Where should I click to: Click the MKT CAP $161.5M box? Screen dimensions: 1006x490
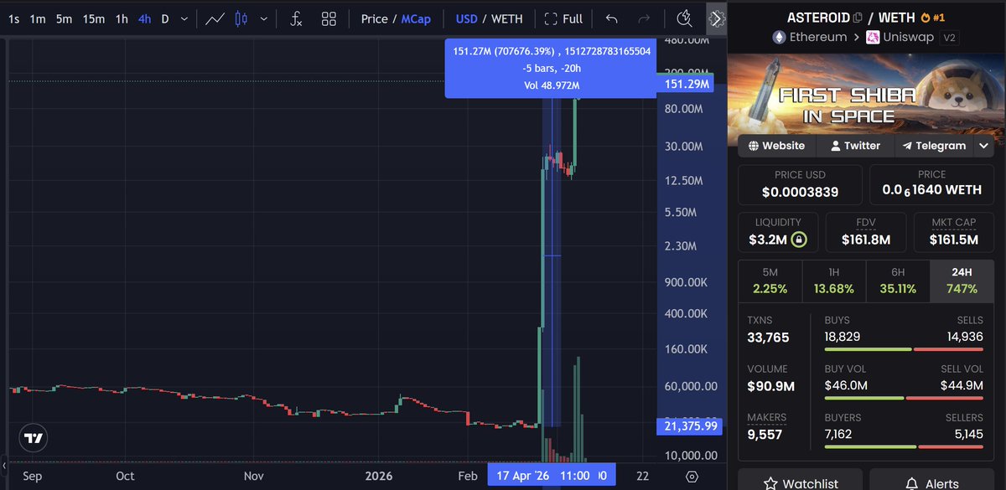pos(954,234)
